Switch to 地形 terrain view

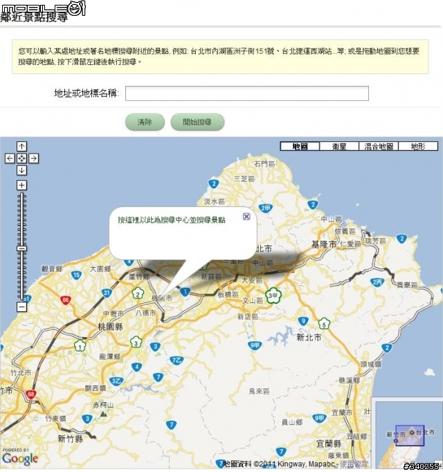click(x=418, y=146)
